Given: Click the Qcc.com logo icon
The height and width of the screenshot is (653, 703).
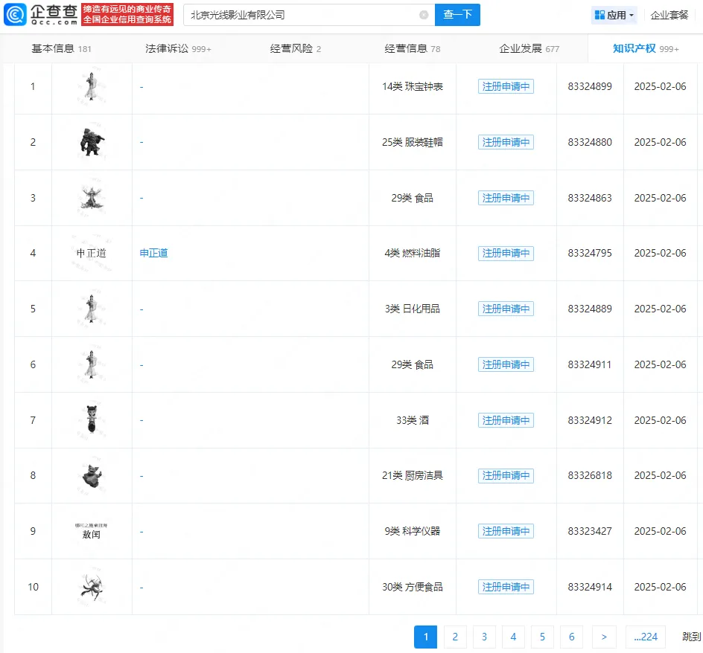Looking at the screenshot, I should tap(15, 14).
